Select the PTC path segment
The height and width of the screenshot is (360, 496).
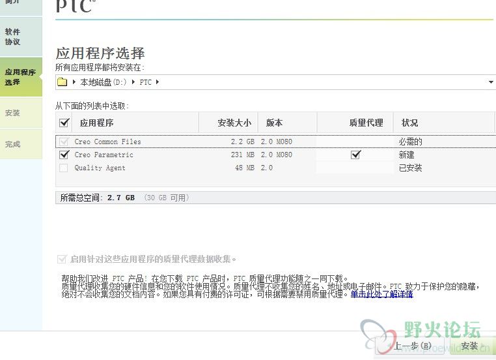[146, 82]
